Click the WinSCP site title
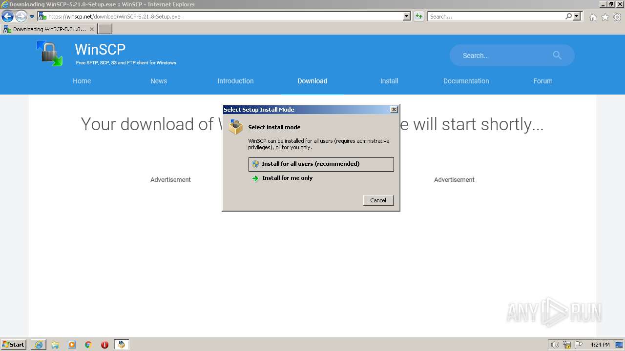The width and height of the screenshot is (625, 351). (x=100, y=49)
